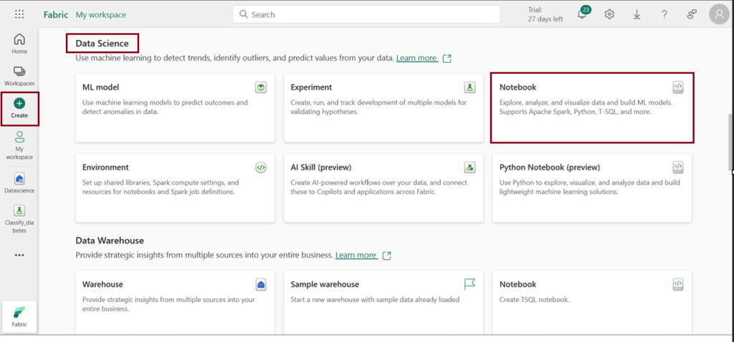This screenshot has height=342, width=734.
Task: Open the Datascience workspace in sidebar
Action: click(x=19, y=182)
